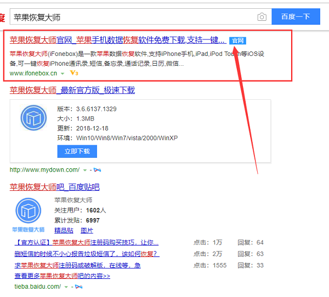Click 点击: 1555 value
The height and width of the screenshot is (297, 329).
[x=210, y=265]
